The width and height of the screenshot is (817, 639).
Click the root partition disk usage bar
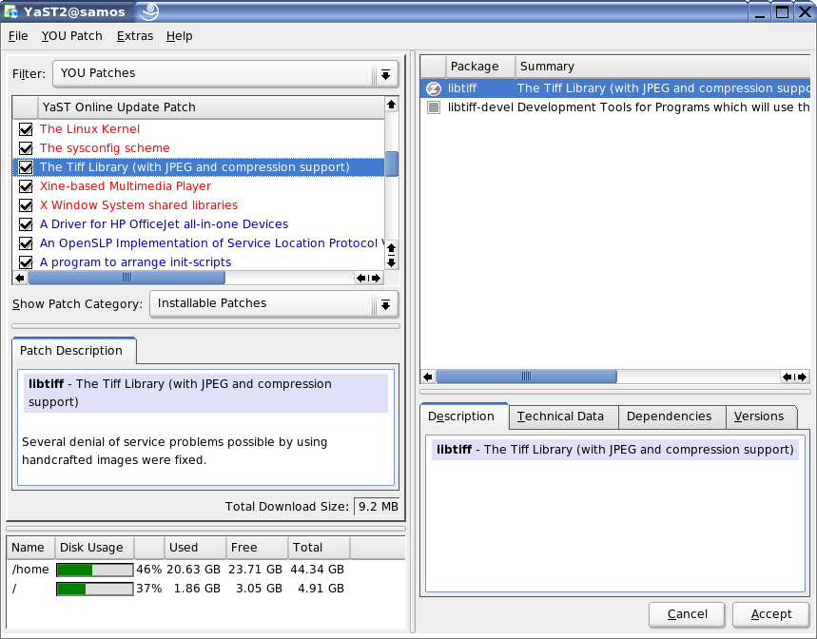coord(94,589)
